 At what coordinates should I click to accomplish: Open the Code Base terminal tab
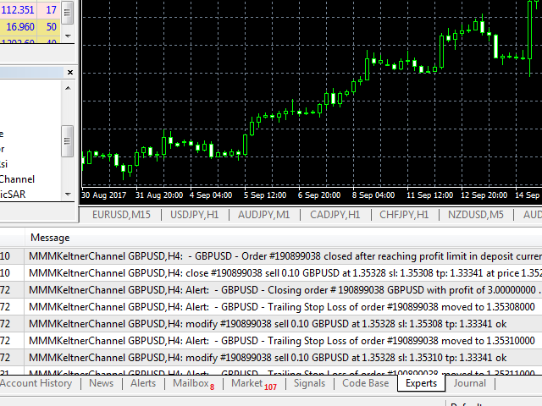click(x=365, y=383)
